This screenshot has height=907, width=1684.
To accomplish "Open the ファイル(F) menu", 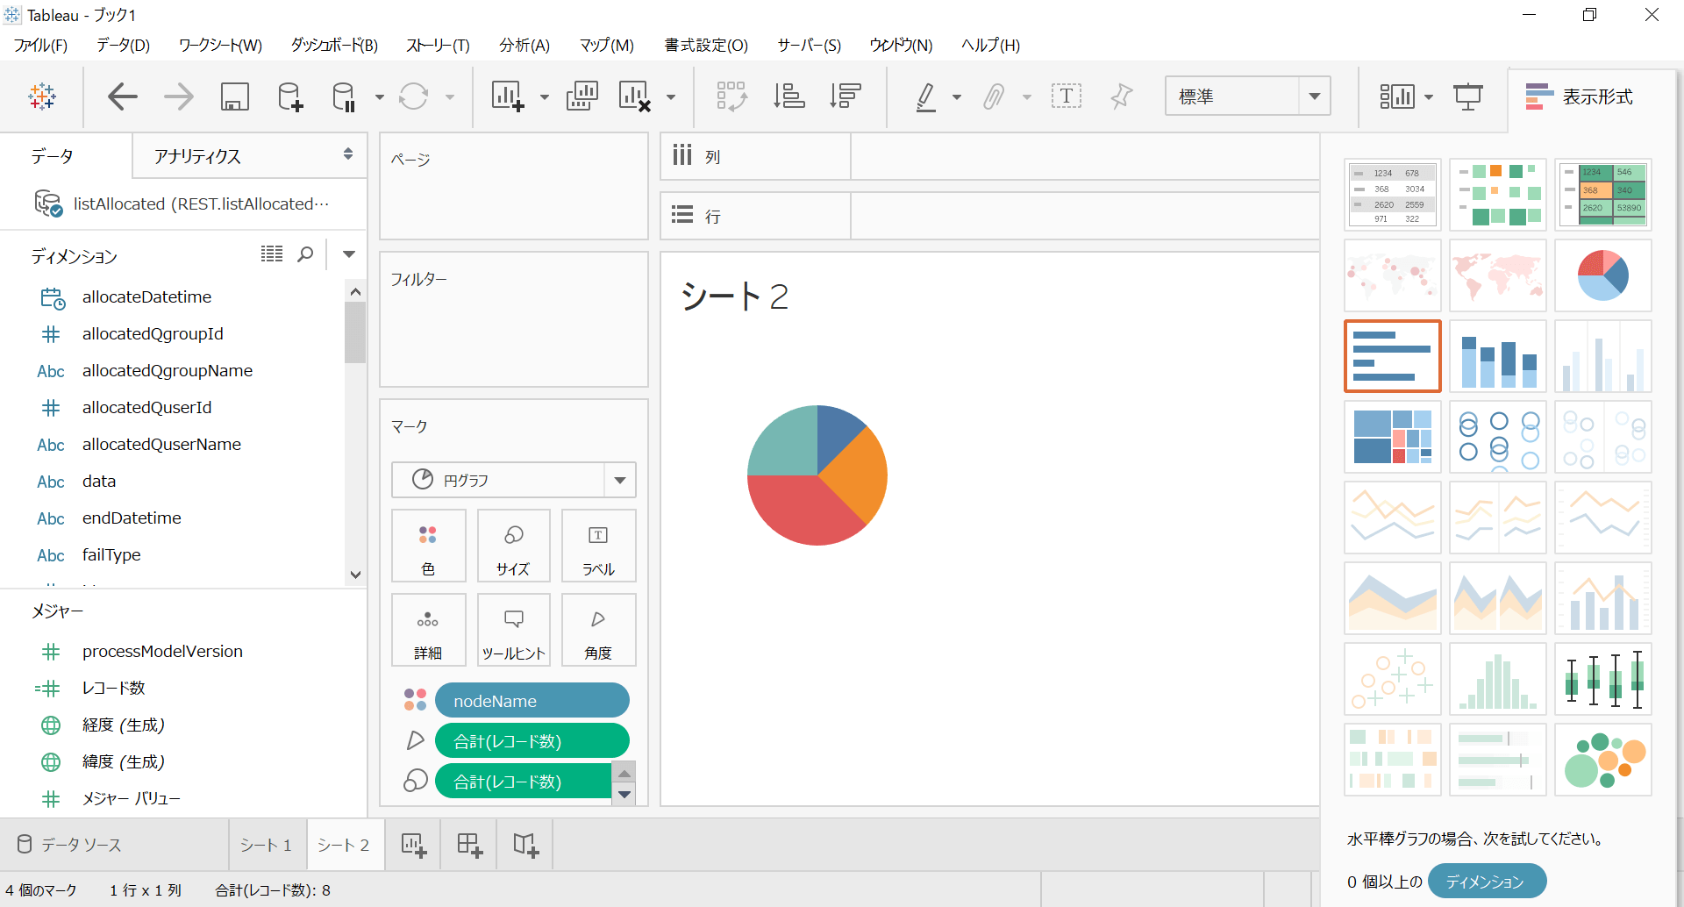I will tap(40, 46).
